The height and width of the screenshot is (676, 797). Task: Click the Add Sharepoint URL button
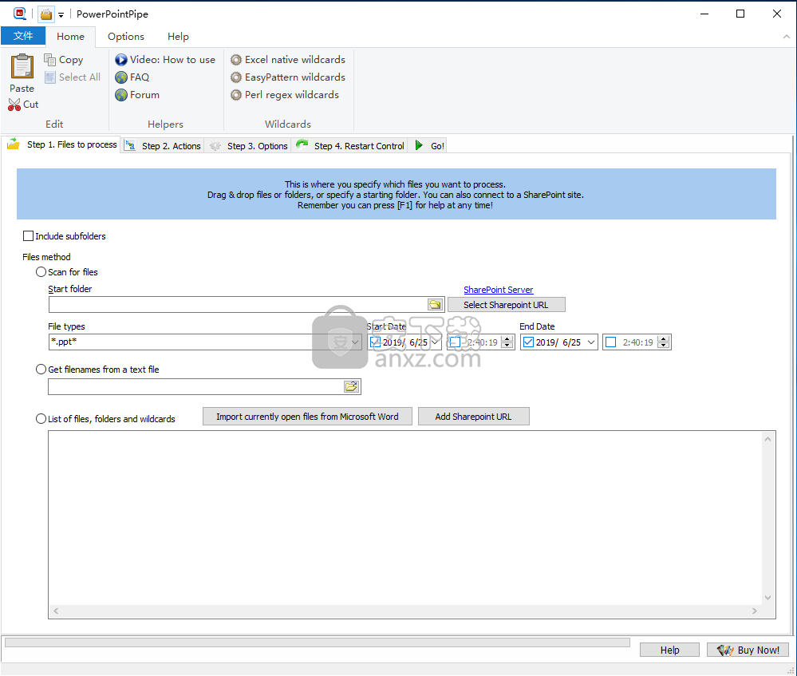click(473, 417)
